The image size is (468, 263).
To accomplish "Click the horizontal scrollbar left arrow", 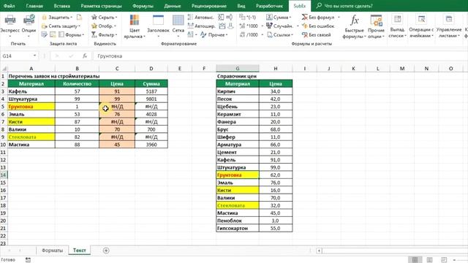I will pyautogui.click(x=319, y=251).
